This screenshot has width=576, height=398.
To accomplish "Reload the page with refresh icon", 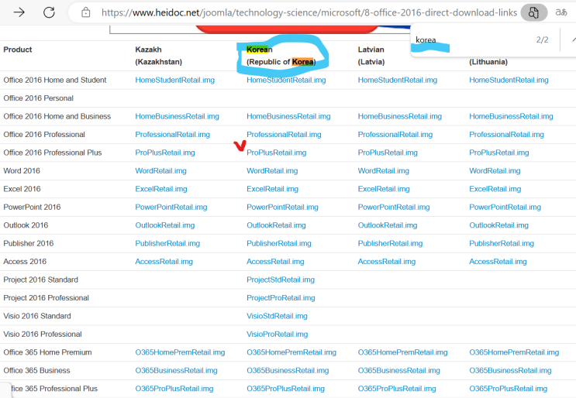I will click(49, 12).
